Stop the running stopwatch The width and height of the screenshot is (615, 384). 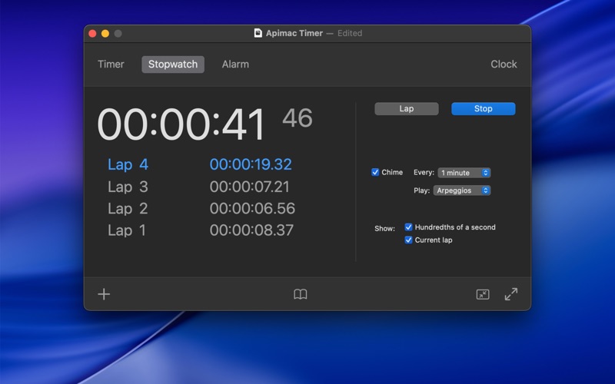pyautogui.click(x=483, y=109)
